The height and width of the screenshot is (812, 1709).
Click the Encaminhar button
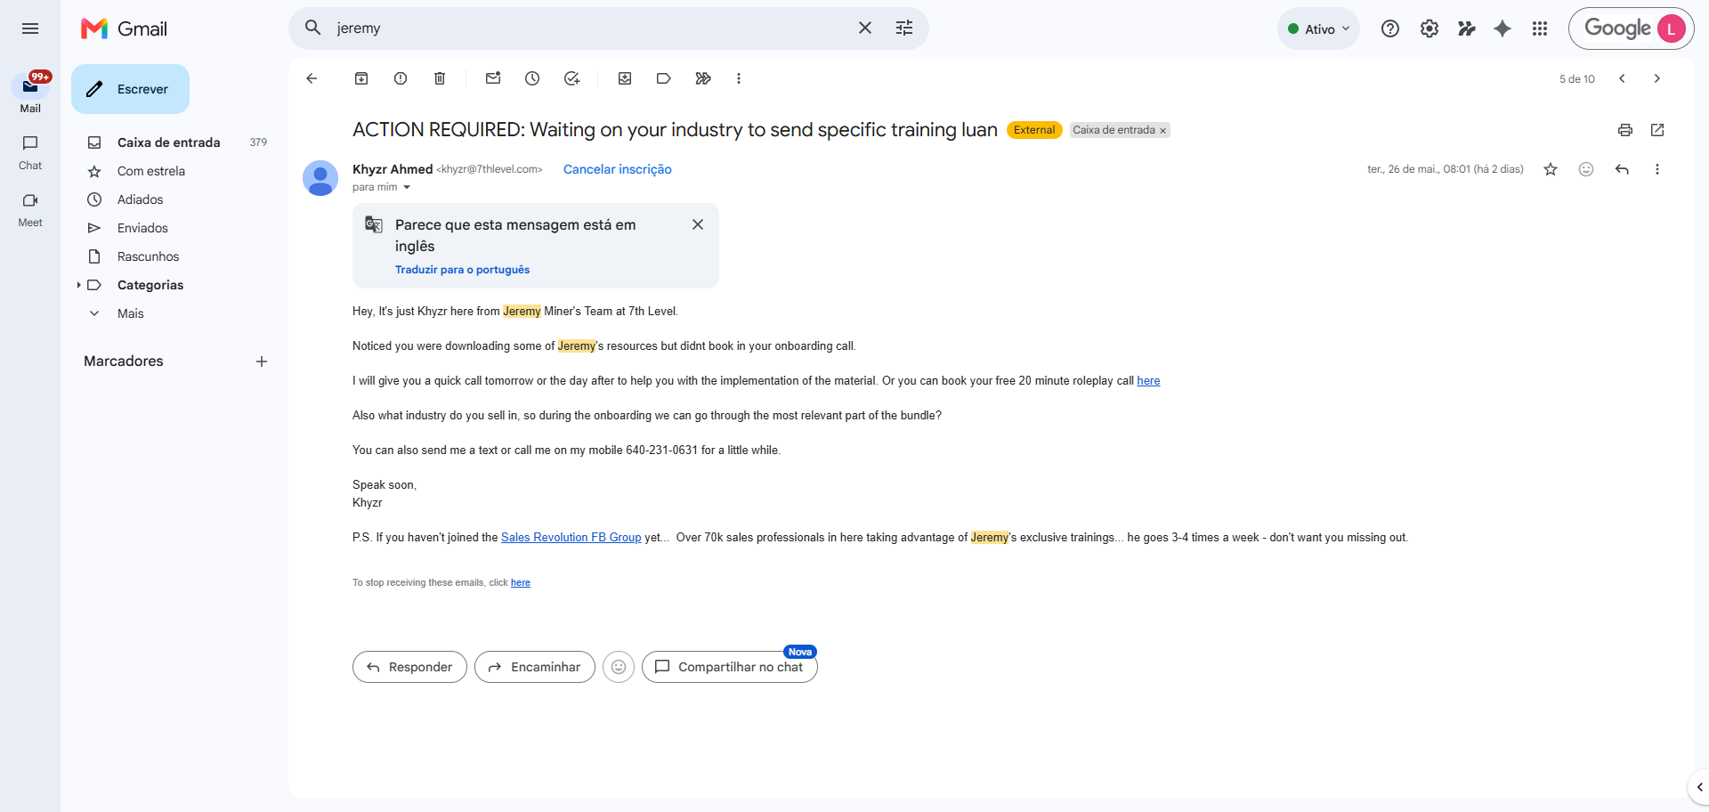click(x=535, y=667)
